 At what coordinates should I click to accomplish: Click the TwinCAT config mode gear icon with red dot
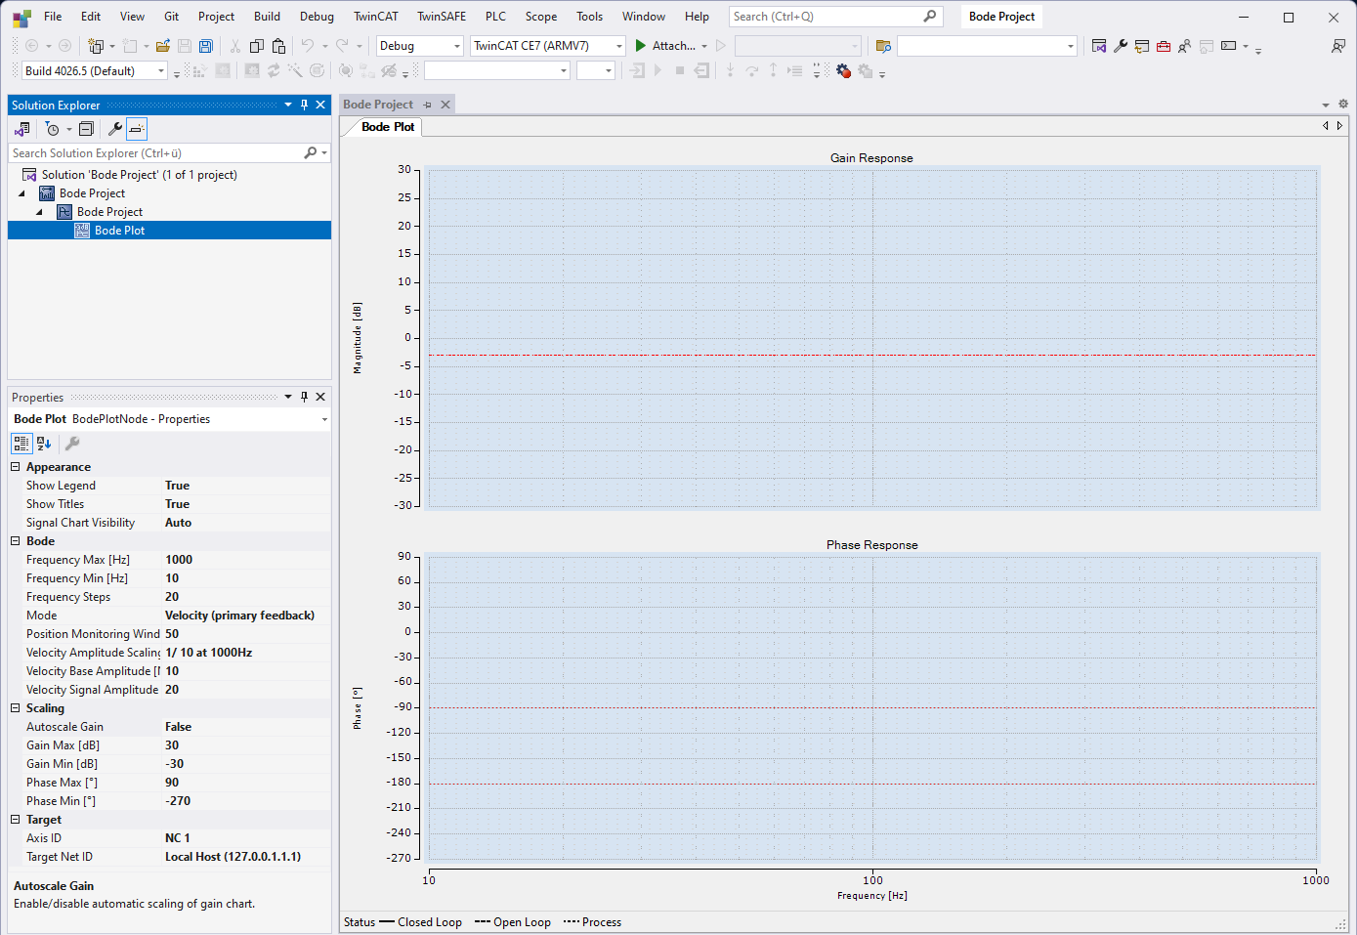pyautogui.click(x=844, y=71)
